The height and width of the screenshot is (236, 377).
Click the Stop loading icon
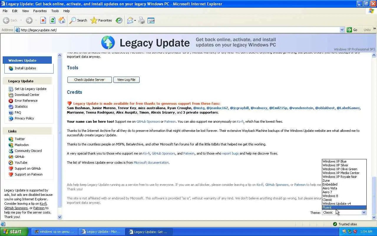43,20
